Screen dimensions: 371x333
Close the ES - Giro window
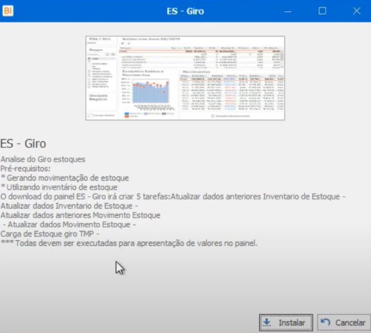click(357, 11)
